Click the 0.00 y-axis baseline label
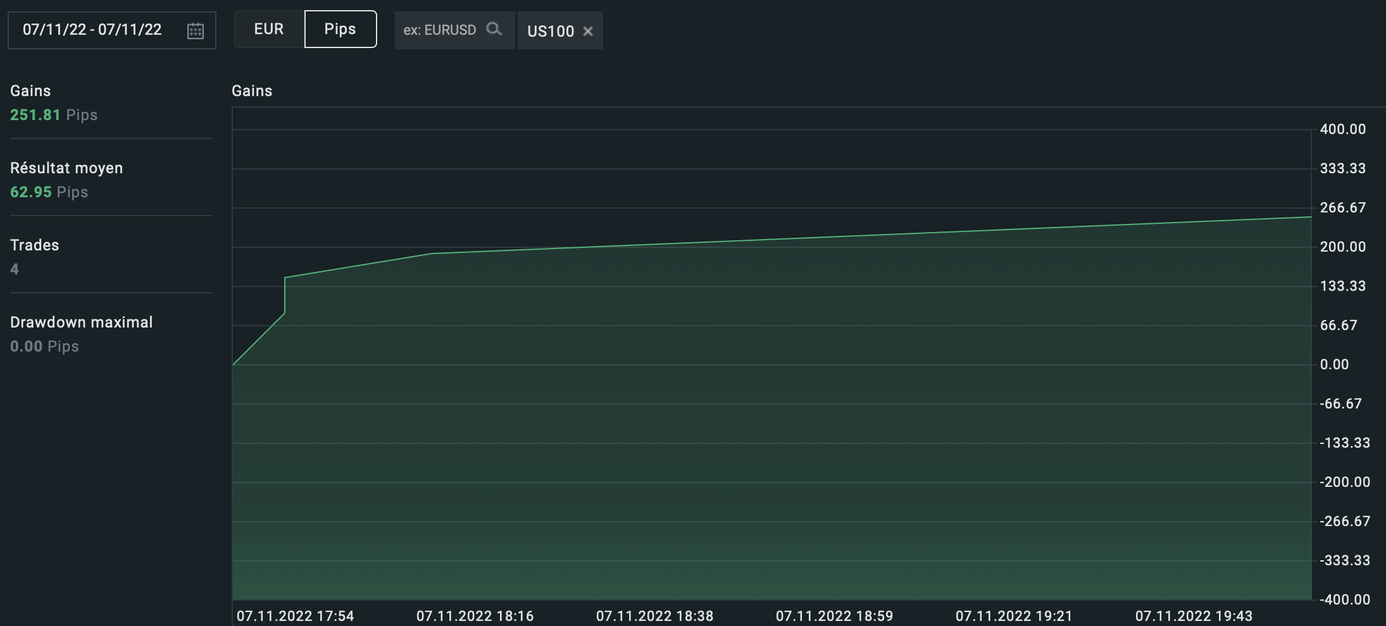Viewport: 1386px width, 626px height. pos(1334,364)
